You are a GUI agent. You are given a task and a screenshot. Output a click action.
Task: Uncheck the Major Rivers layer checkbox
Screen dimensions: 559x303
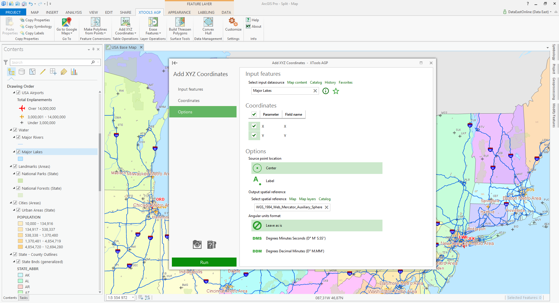[18, 137]
